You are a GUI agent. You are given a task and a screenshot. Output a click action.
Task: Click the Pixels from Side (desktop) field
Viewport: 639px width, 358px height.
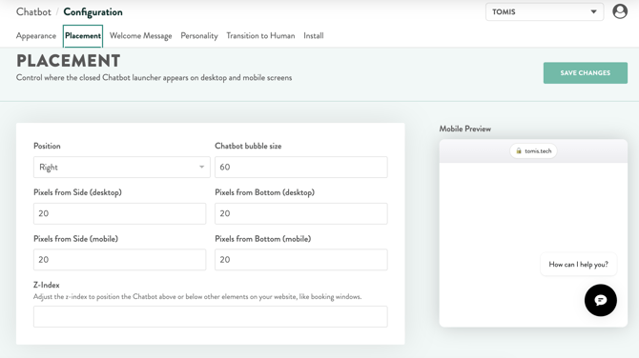pos(119,213)
